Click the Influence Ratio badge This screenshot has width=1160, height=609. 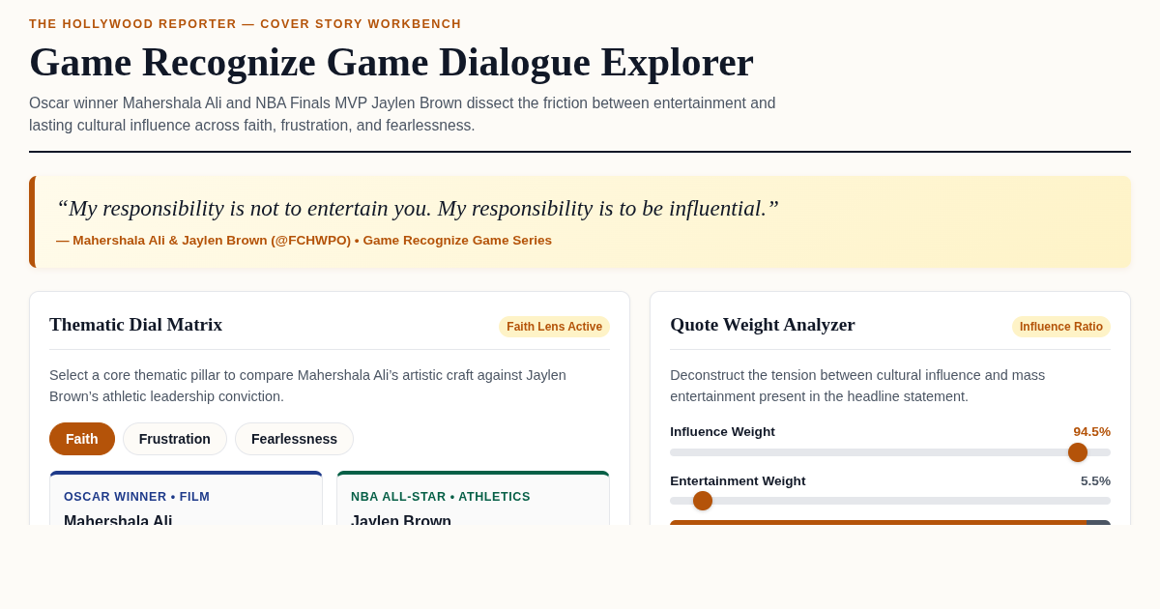1061,327
